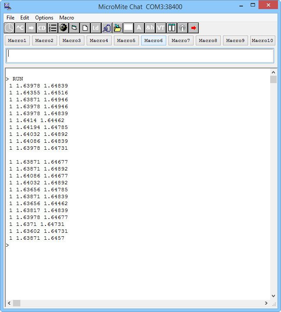Viewport: 281px width, 312px height.
Task: Run Macro5 button
Action: [126, 41]
